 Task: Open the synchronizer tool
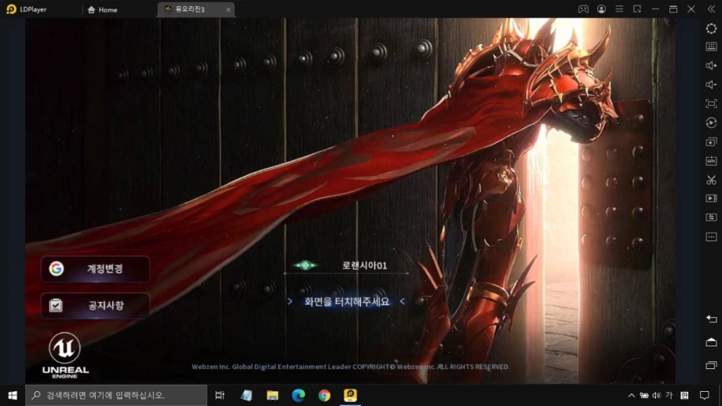pyautogui.click(x=711, y=218)
